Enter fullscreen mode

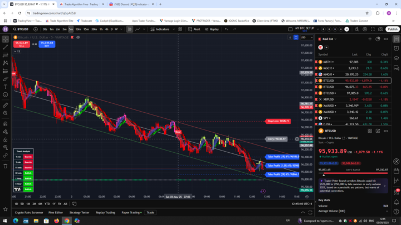coord(373,29)
